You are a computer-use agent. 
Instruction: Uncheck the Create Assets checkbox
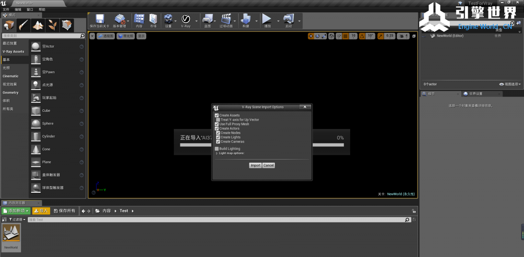pyautogui.click(x=217, y=115)
